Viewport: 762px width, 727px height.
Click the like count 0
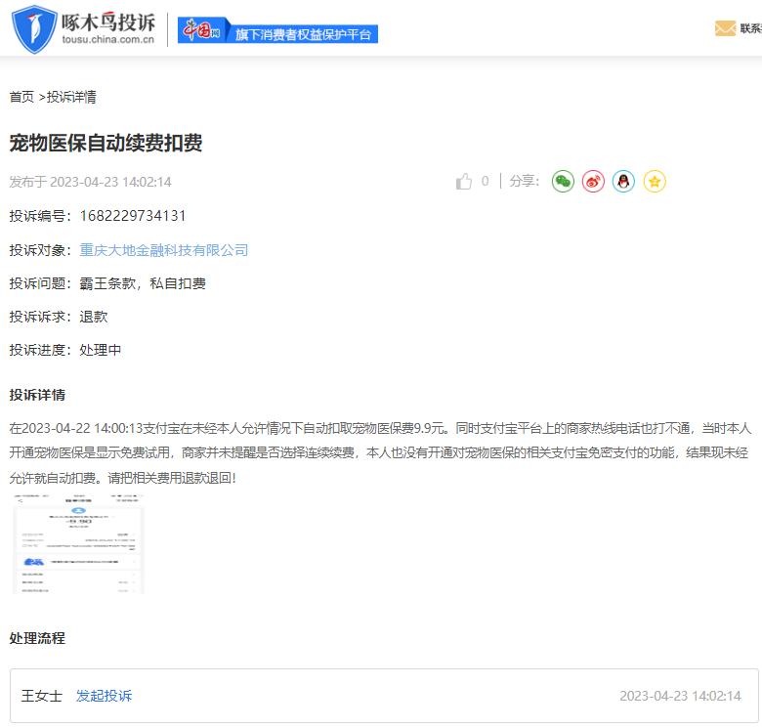pos(485,182)
